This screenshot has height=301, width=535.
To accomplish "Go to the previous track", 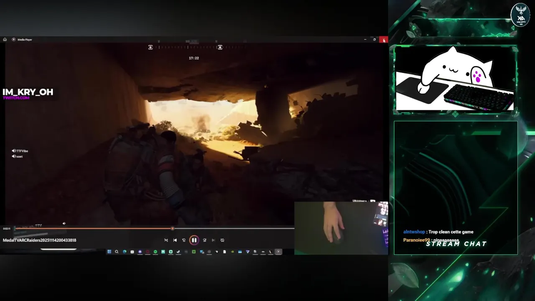I will 175,240.
